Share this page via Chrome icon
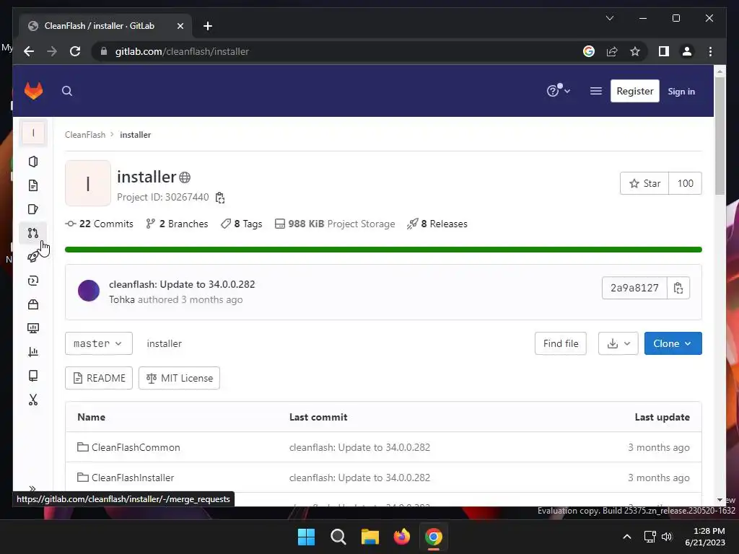Image resolution: width=739 pixels, height=554 pixels. coord(612,51)
